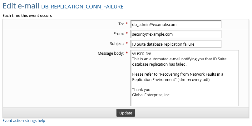Select the Subject text field
The image size is (252, 126).
click(x=176, y=44)
